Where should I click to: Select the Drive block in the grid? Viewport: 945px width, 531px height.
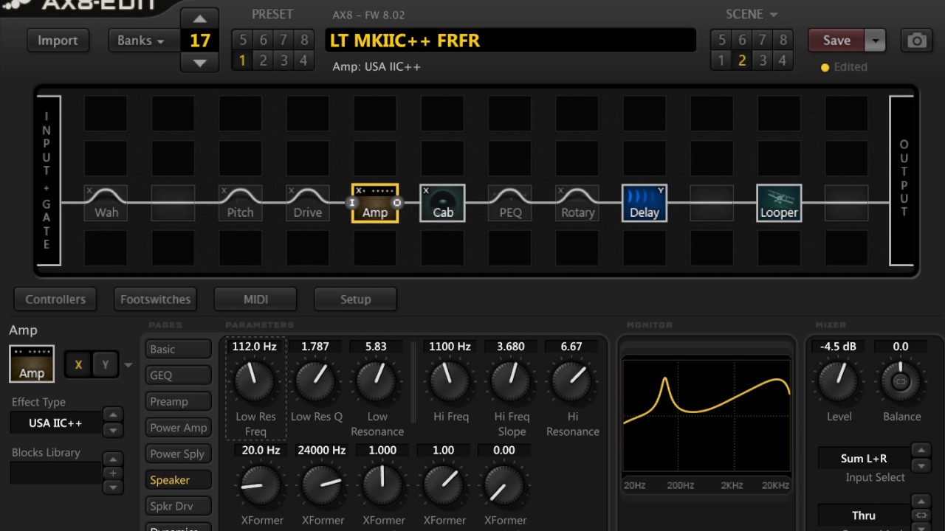click(307, 204)
